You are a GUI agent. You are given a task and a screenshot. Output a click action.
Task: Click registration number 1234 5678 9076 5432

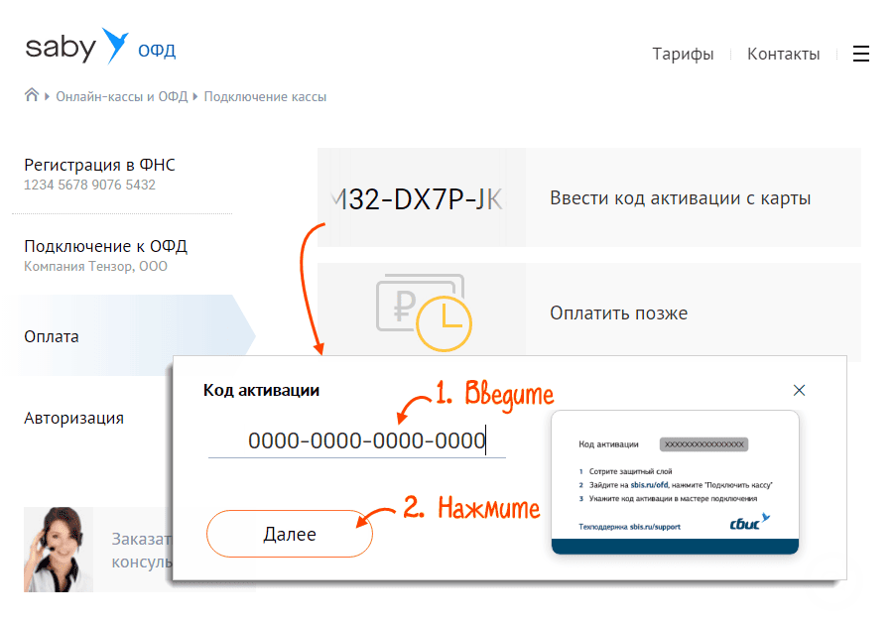coord(89,185)
